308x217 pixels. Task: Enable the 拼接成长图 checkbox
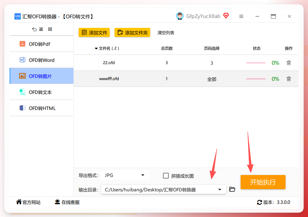point(166,176)
